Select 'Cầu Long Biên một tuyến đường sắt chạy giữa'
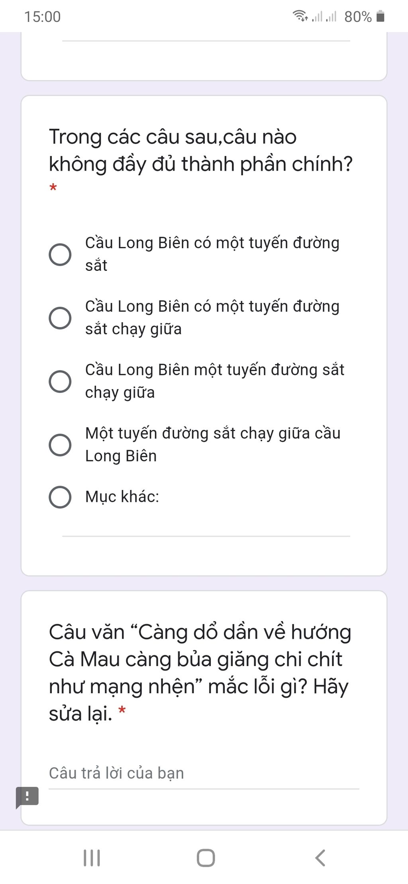This screenshot has width=408, height=884. (60, 381)
